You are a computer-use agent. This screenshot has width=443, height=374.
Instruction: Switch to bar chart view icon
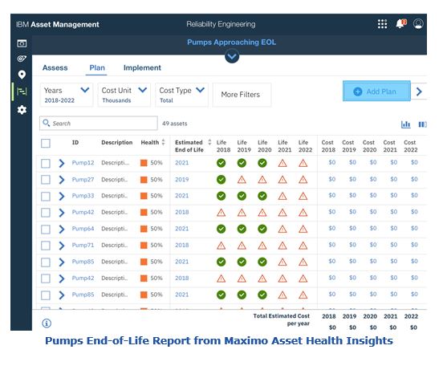click(406, 124)
